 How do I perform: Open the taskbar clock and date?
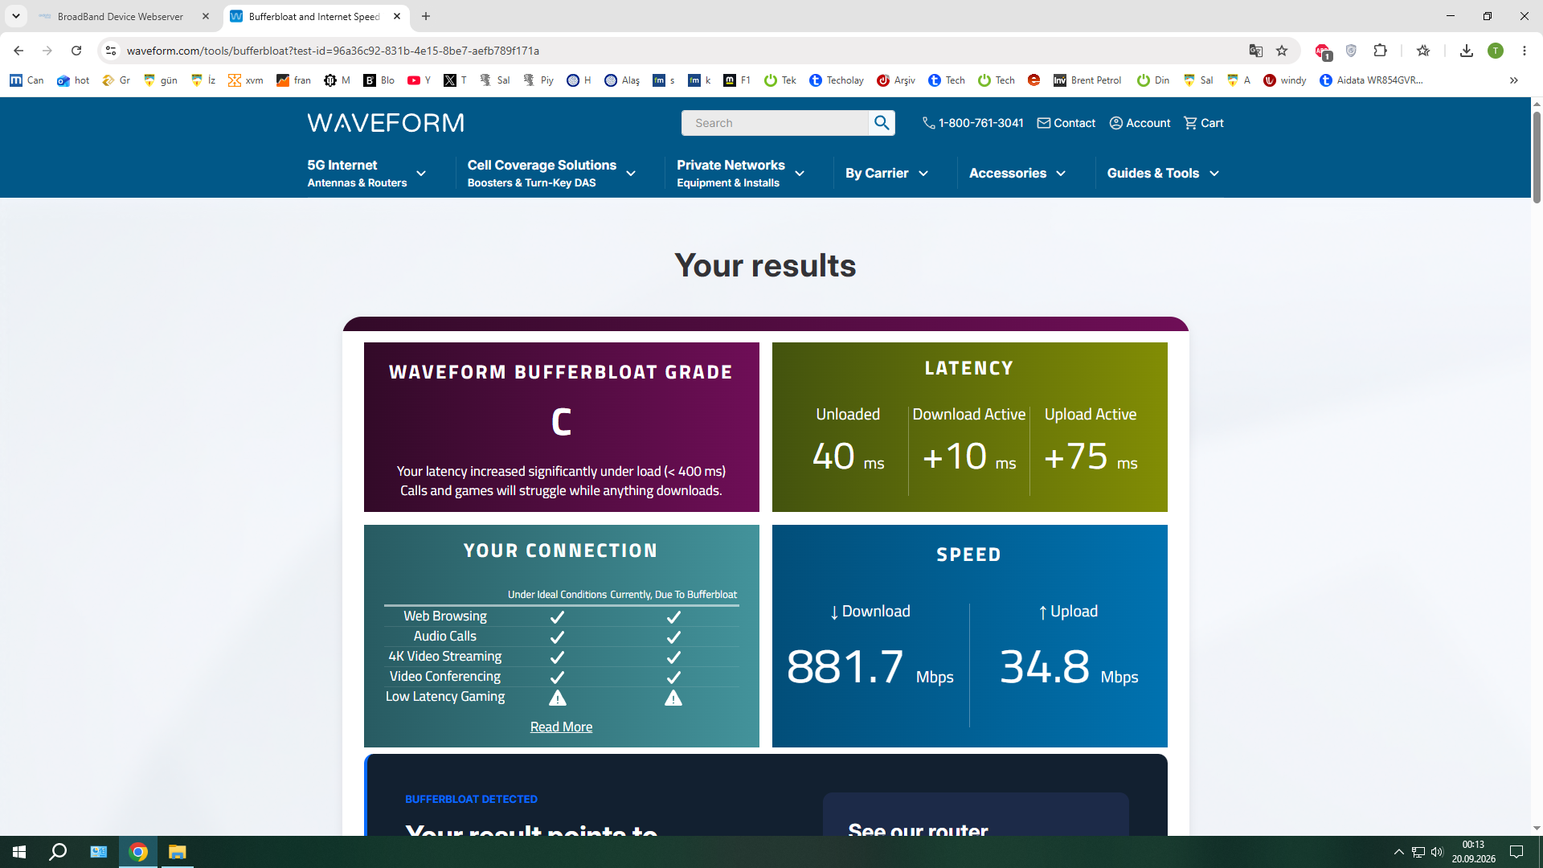point(1473,852)
